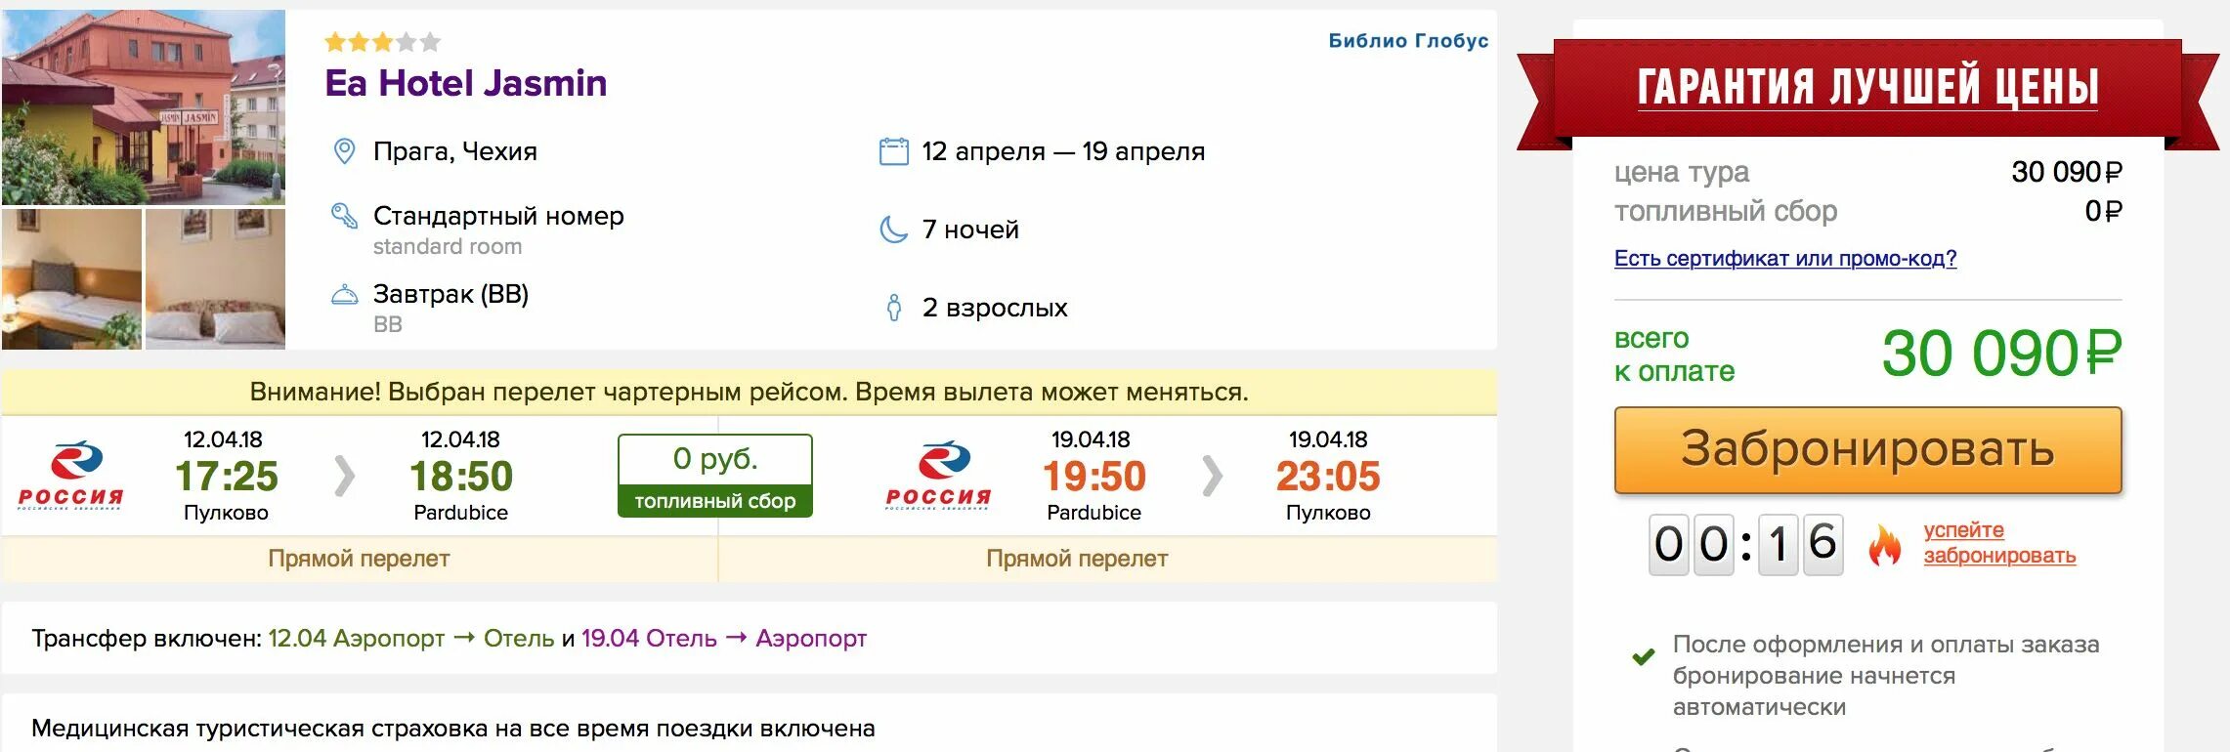The width and height of the screenshot is (2230, 752).
Task: Click the person icon for 2 взрослых
Action: 893,308
